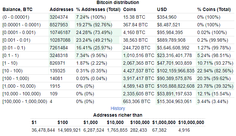Screen dimensions: 236x136
Task: Open the History link
Action: (x=118, y=108)
